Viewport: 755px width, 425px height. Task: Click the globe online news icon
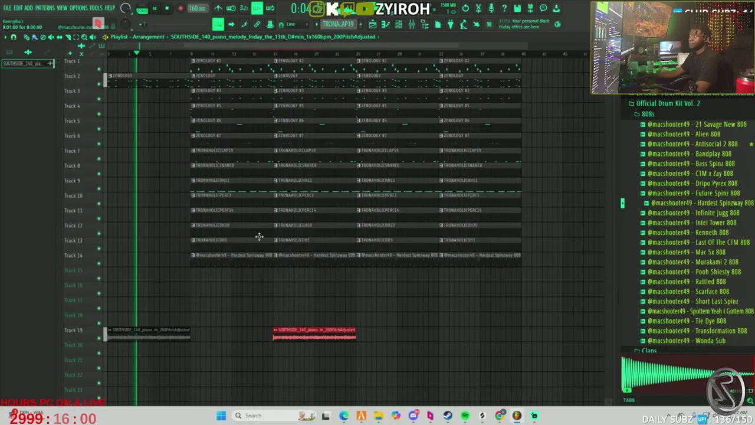(x=558, y=24)
